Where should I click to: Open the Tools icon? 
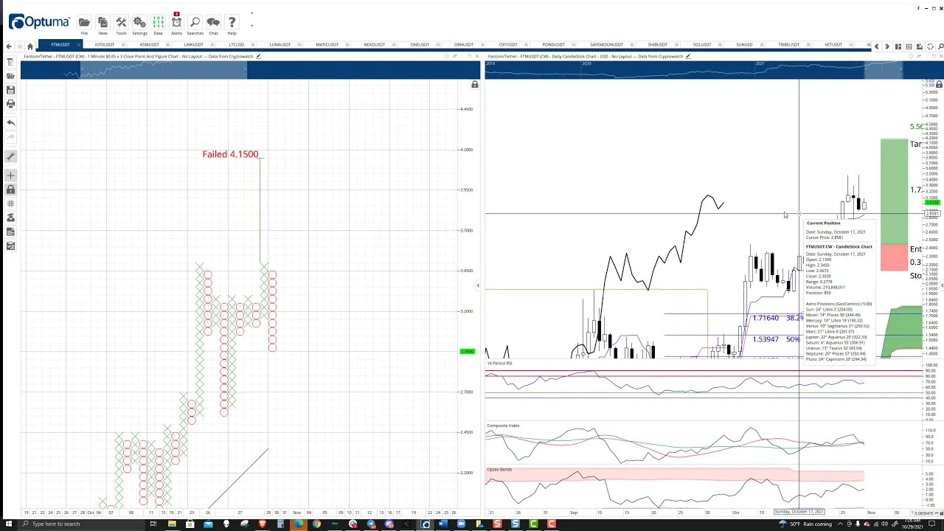point(121,23)
